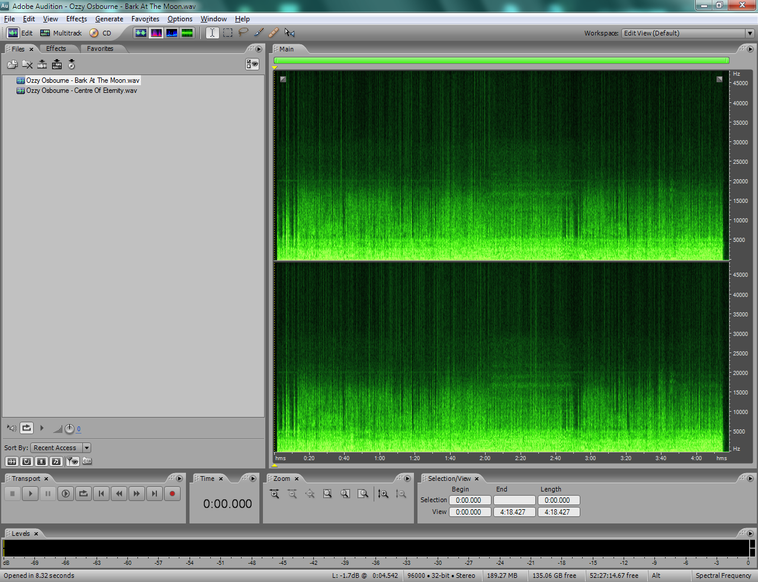Click the View End field showing 4:18.427

click(x=514, y=512)
